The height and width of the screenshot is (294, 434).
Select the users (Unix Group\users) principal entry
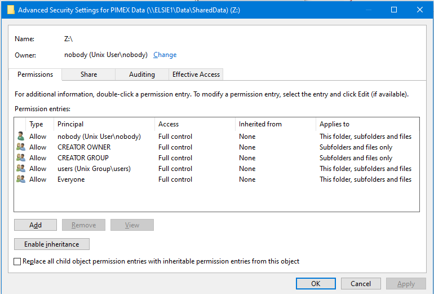tap(94, 169)
